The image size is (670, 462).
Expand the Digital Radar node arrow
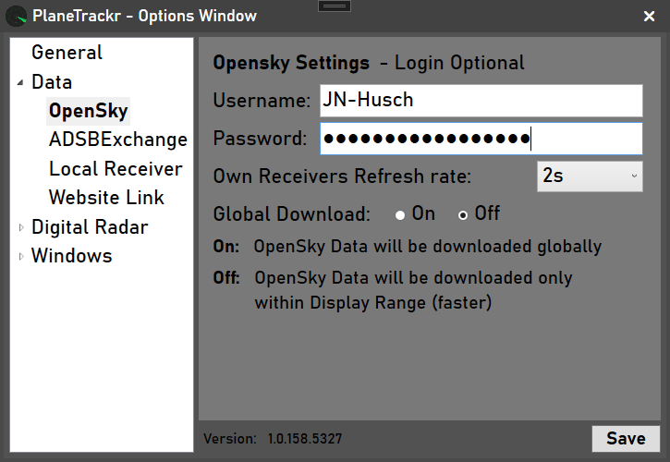[x=21, y=227]
